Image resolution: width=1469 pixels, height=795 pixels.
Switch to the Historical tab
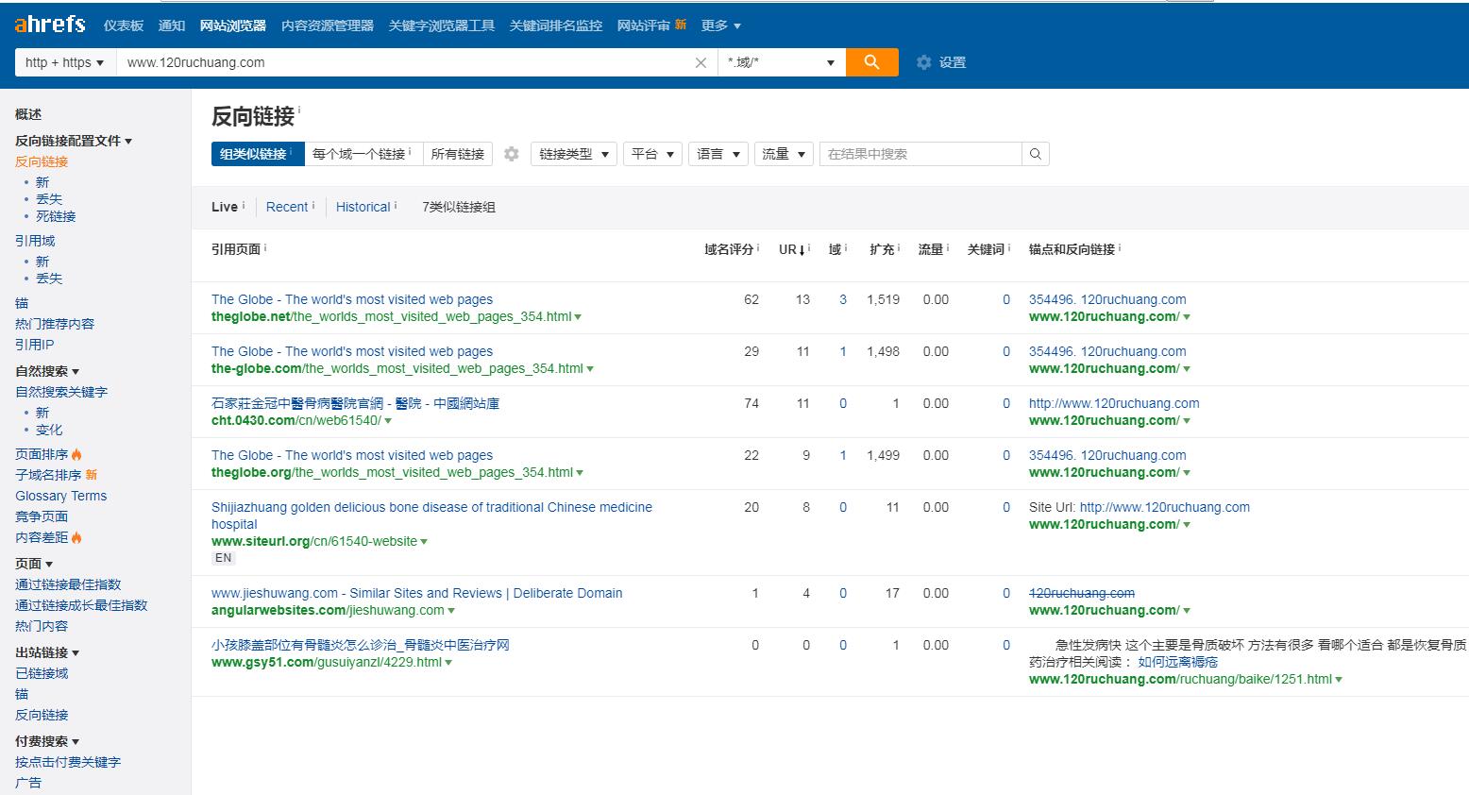point(363,207)
